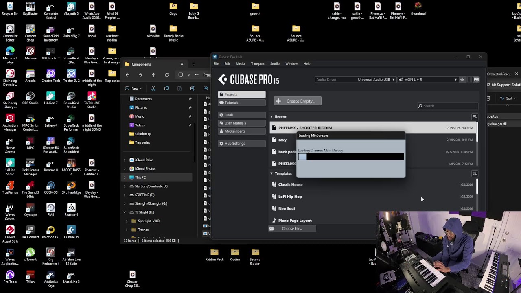521x293 pixels.
Task: Click the Cubase Hub Recent sort icon
Action: pos(475,117)
